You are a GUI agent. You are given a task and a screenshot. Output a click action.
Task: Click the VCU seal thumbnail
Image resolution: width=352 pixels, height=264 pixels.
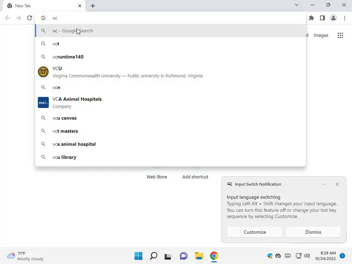(x=43, y=72)
